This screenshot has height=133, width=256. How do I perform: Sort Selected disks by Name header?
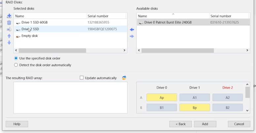tap(50, 16)
